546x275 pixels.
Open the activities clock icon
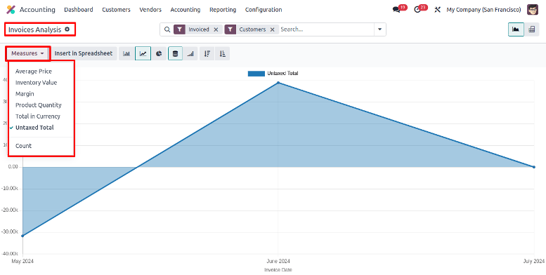pos(417,10)
